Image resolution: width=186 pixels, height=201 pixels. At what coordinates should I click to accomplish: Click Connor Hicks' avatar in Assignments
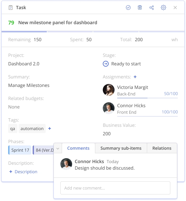[109, 108]
